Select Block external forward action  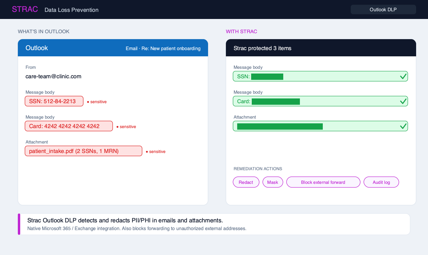[x=323, y=182]
